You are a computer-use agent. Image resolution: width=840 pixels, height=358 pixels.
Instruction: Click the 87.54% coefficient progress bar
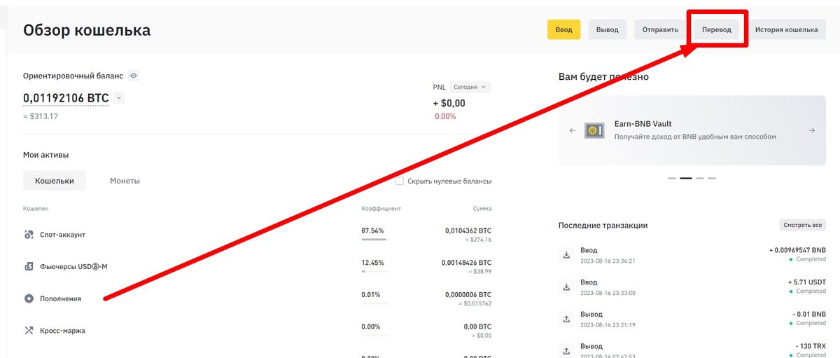point(374,240)
